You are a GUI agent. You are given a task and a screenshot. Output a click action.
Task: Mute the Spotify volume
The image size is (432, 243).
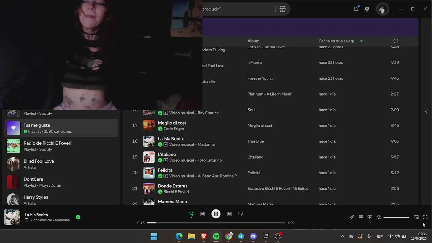point(379,217)
